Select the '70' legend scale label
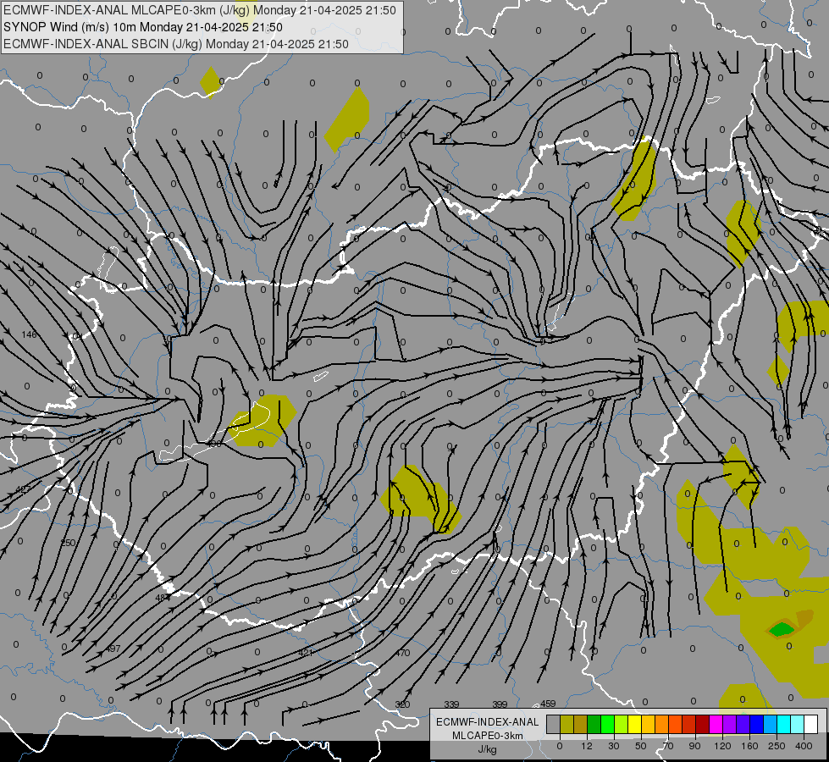This screenshot has width=829, height=762. [x=668, y=746]
